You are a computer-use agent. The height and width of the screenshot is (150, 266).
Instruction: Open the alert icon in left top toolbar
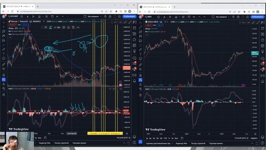52,17
